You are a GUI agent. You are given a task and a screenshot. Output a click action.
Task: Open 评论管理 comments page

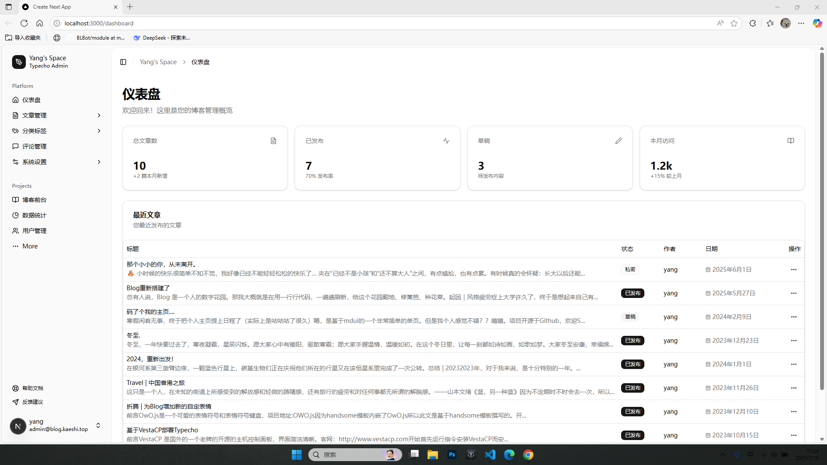[34, 146]
